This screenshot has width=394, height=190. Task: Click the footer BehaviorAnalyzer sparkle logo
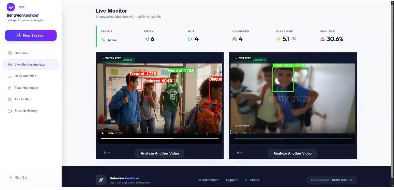[x=101, y=180]
